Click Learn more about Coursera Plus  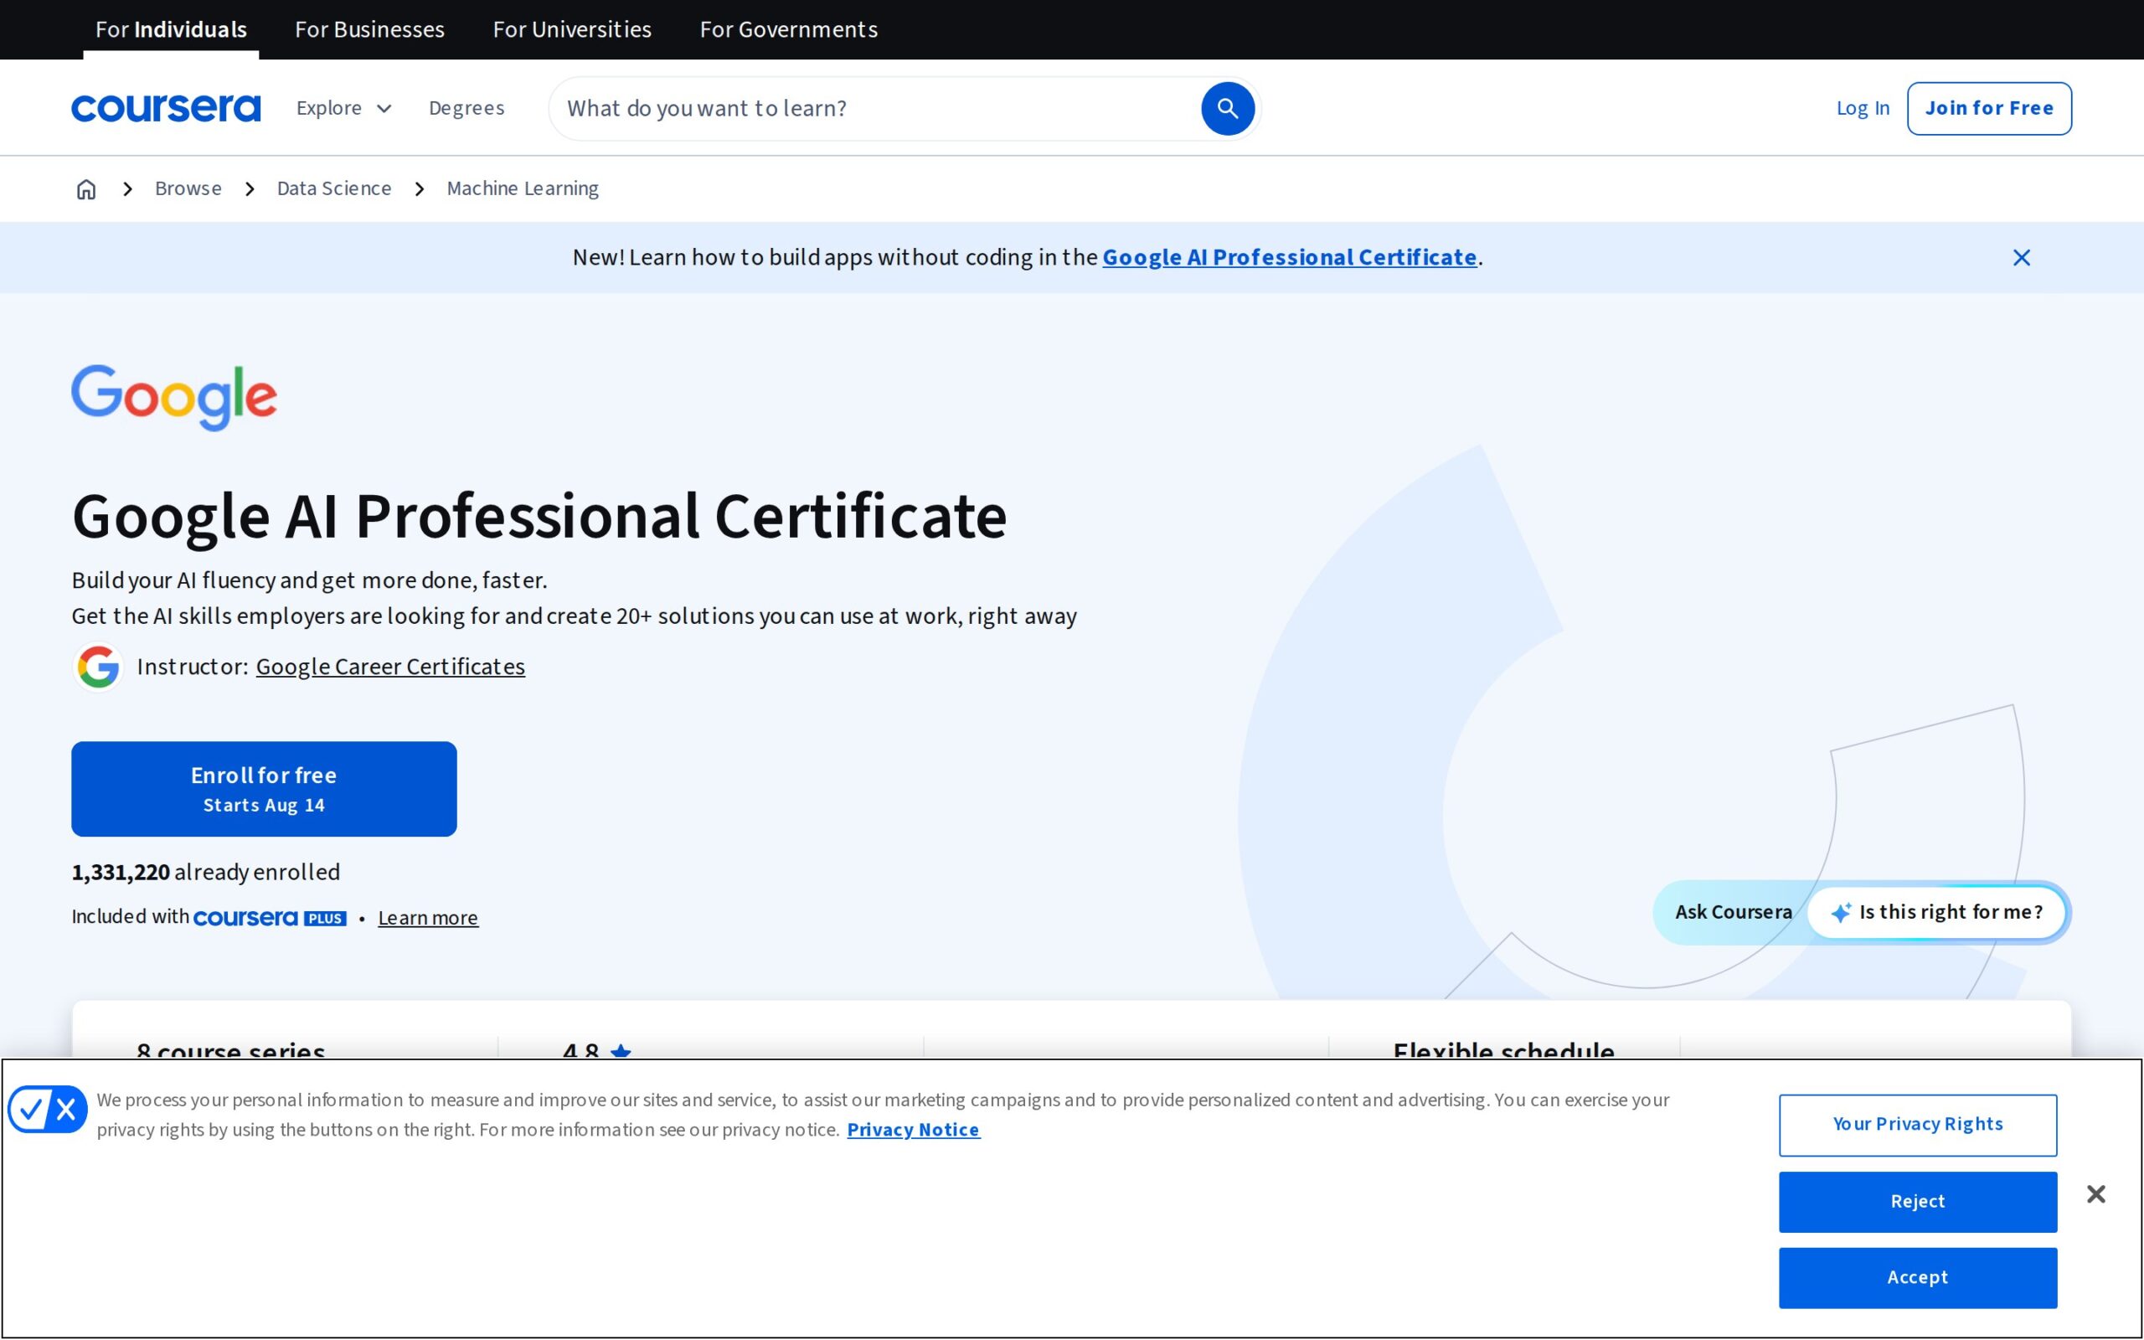coord(428,918)
